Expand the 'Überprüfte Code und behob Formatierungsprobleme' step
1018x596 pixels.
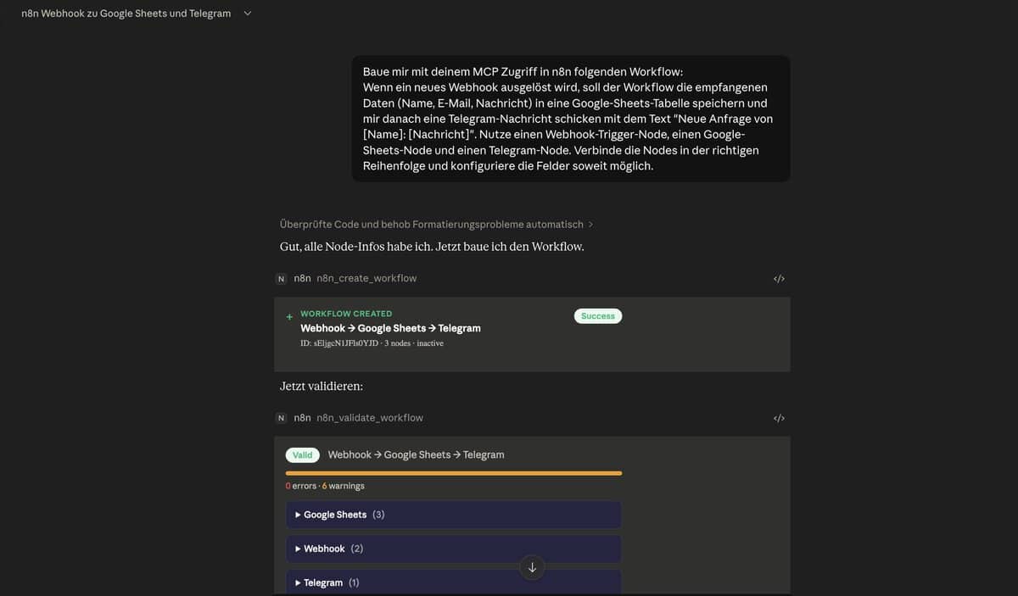click(x=437, y=225)
